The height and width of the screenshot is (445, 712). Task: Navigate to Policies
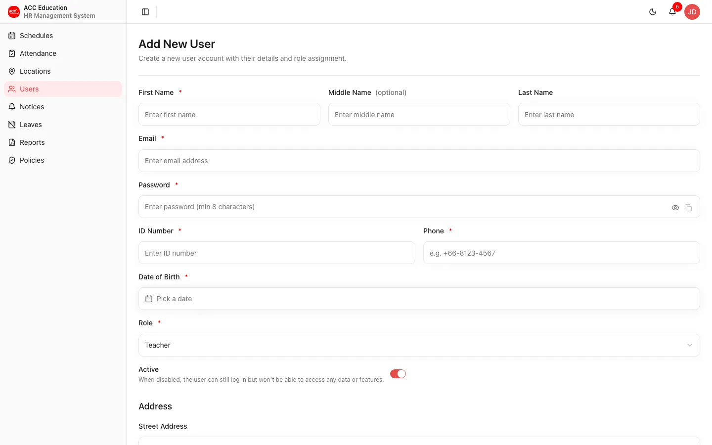click(63, 160)
